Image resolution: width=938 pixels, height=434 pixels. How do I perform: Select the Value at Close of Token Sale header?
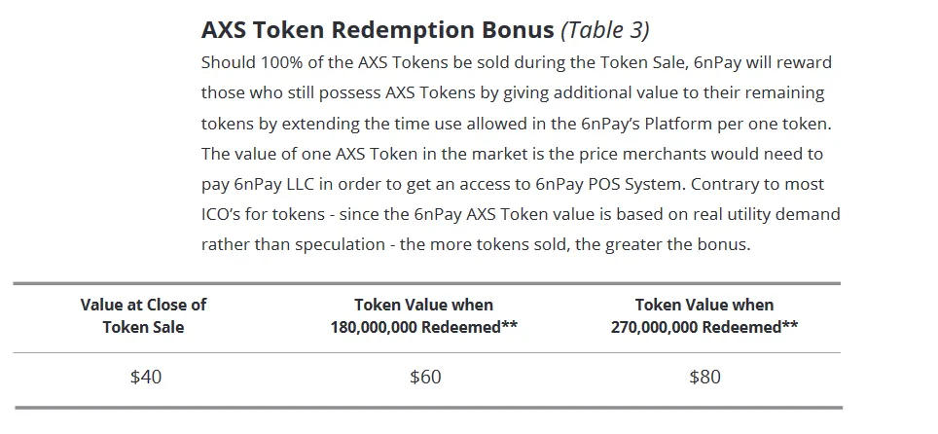pos(144,315)
